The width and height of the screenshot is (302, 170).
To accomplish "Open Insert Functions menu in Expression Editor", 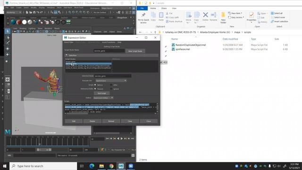I will coord(109,42).
